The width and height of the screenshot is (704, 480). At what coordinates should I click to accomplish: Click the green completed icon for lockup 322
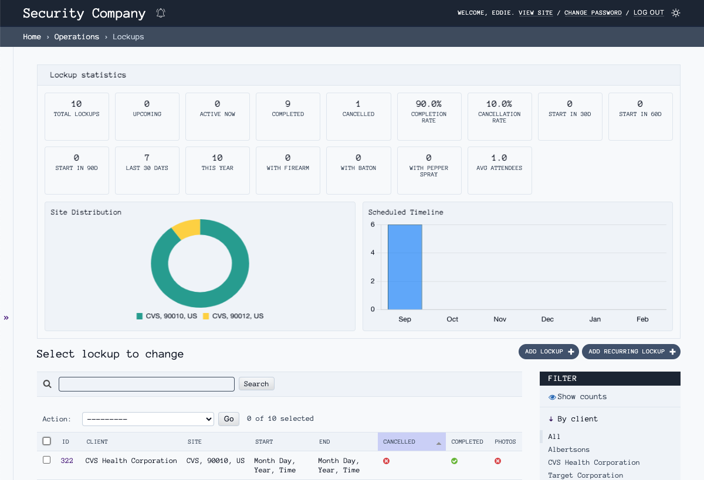(454, 461)
